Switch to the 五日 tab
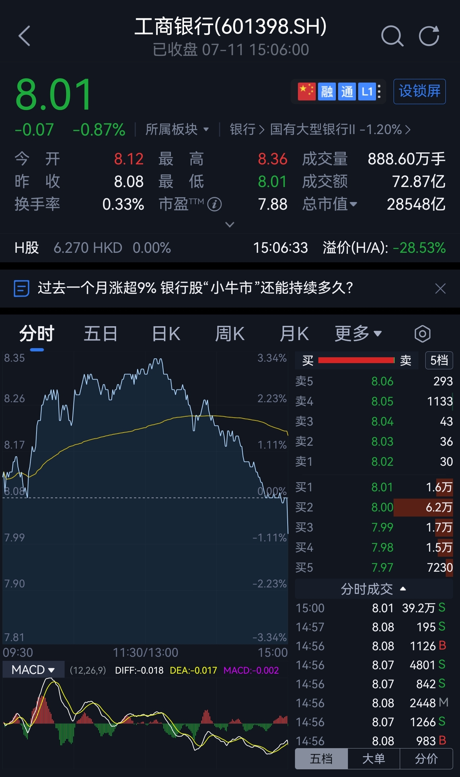 point(101,334)
